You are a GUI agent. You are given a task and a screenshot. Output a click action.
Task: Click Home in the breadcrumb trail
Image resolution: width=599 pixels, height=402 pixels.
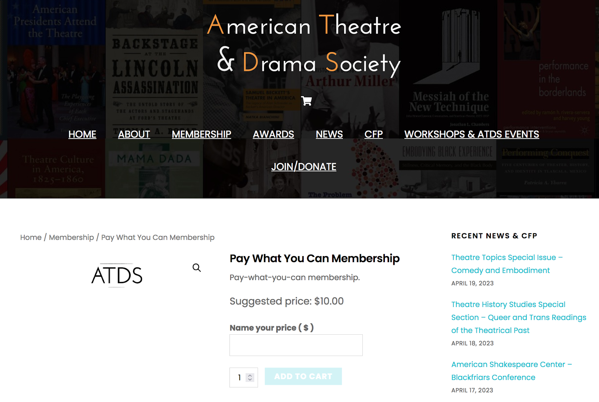[x=30, y=237]
